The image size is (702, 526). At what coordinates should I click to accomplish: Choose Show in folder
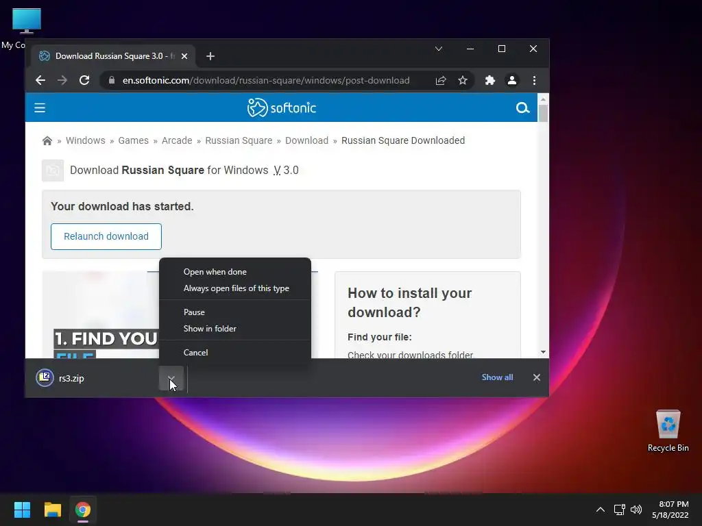tap(234, 329)
